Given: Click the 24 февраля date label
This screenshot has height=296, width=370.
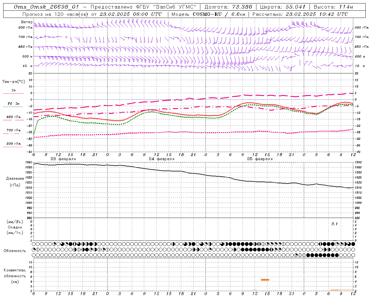Looking at the screenshot, I should coord(162,159).
